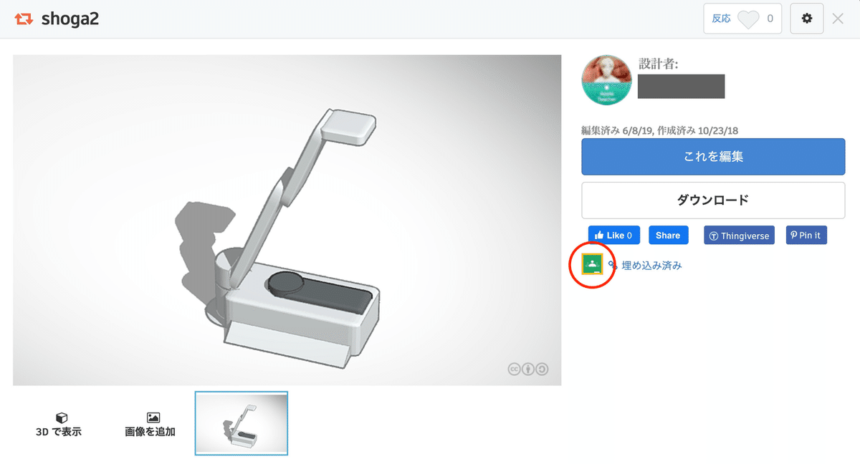Click the Facebook Share button
Image resolution: width=860 pixels, height=464 pixels.
click(x=668, y=235)
